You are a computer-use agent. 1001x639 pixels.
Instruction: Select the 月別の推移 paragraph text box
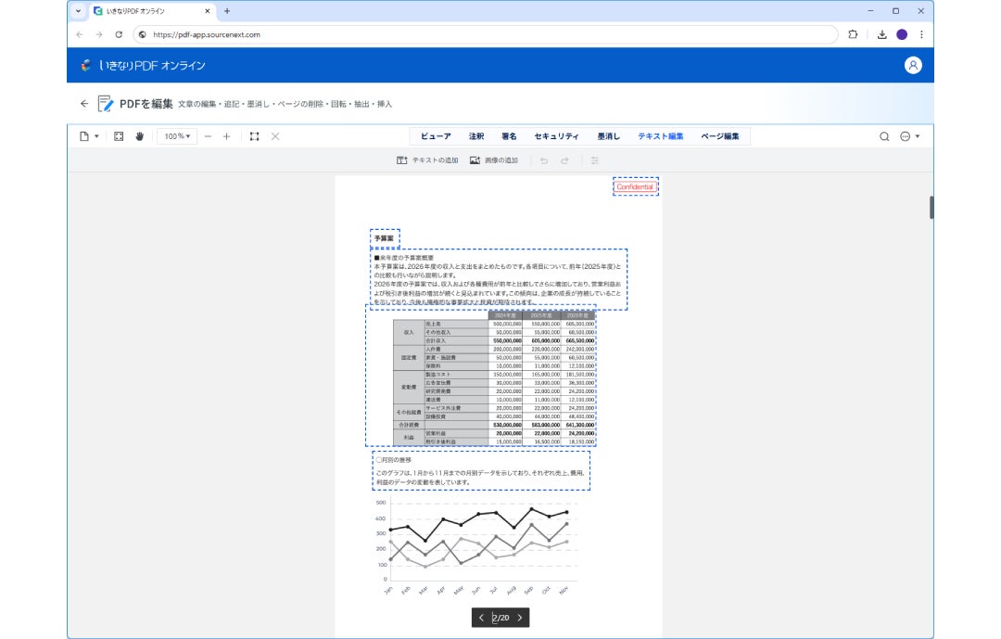481,471
